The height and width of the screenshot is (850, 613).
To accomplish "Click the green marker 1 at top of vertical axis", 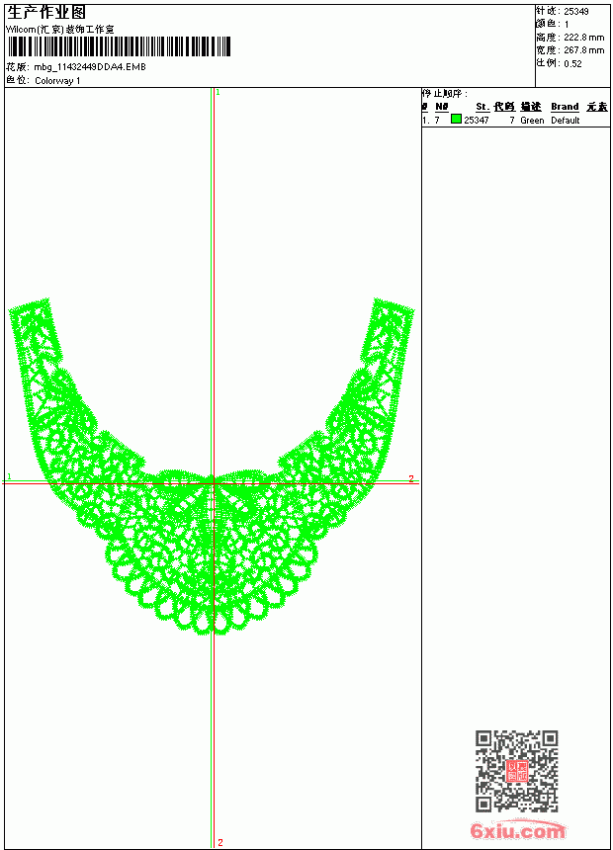I will pyautogui.click(x=219, y=93).
